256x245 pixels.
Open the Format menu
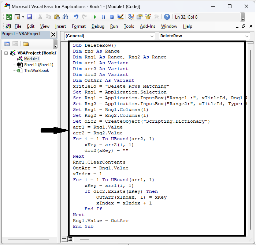point(79,26)
